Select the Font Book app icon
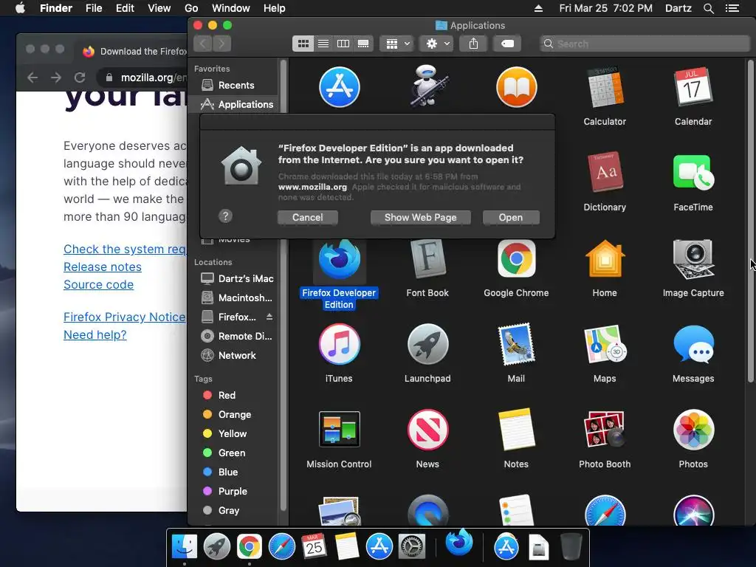The height and width of the screenshot is (567, 756). (427, 259)
